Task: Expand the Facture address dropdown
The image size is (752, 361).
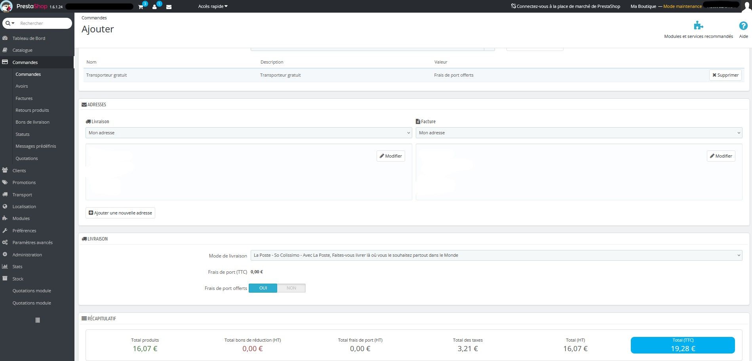Action: 579,133
